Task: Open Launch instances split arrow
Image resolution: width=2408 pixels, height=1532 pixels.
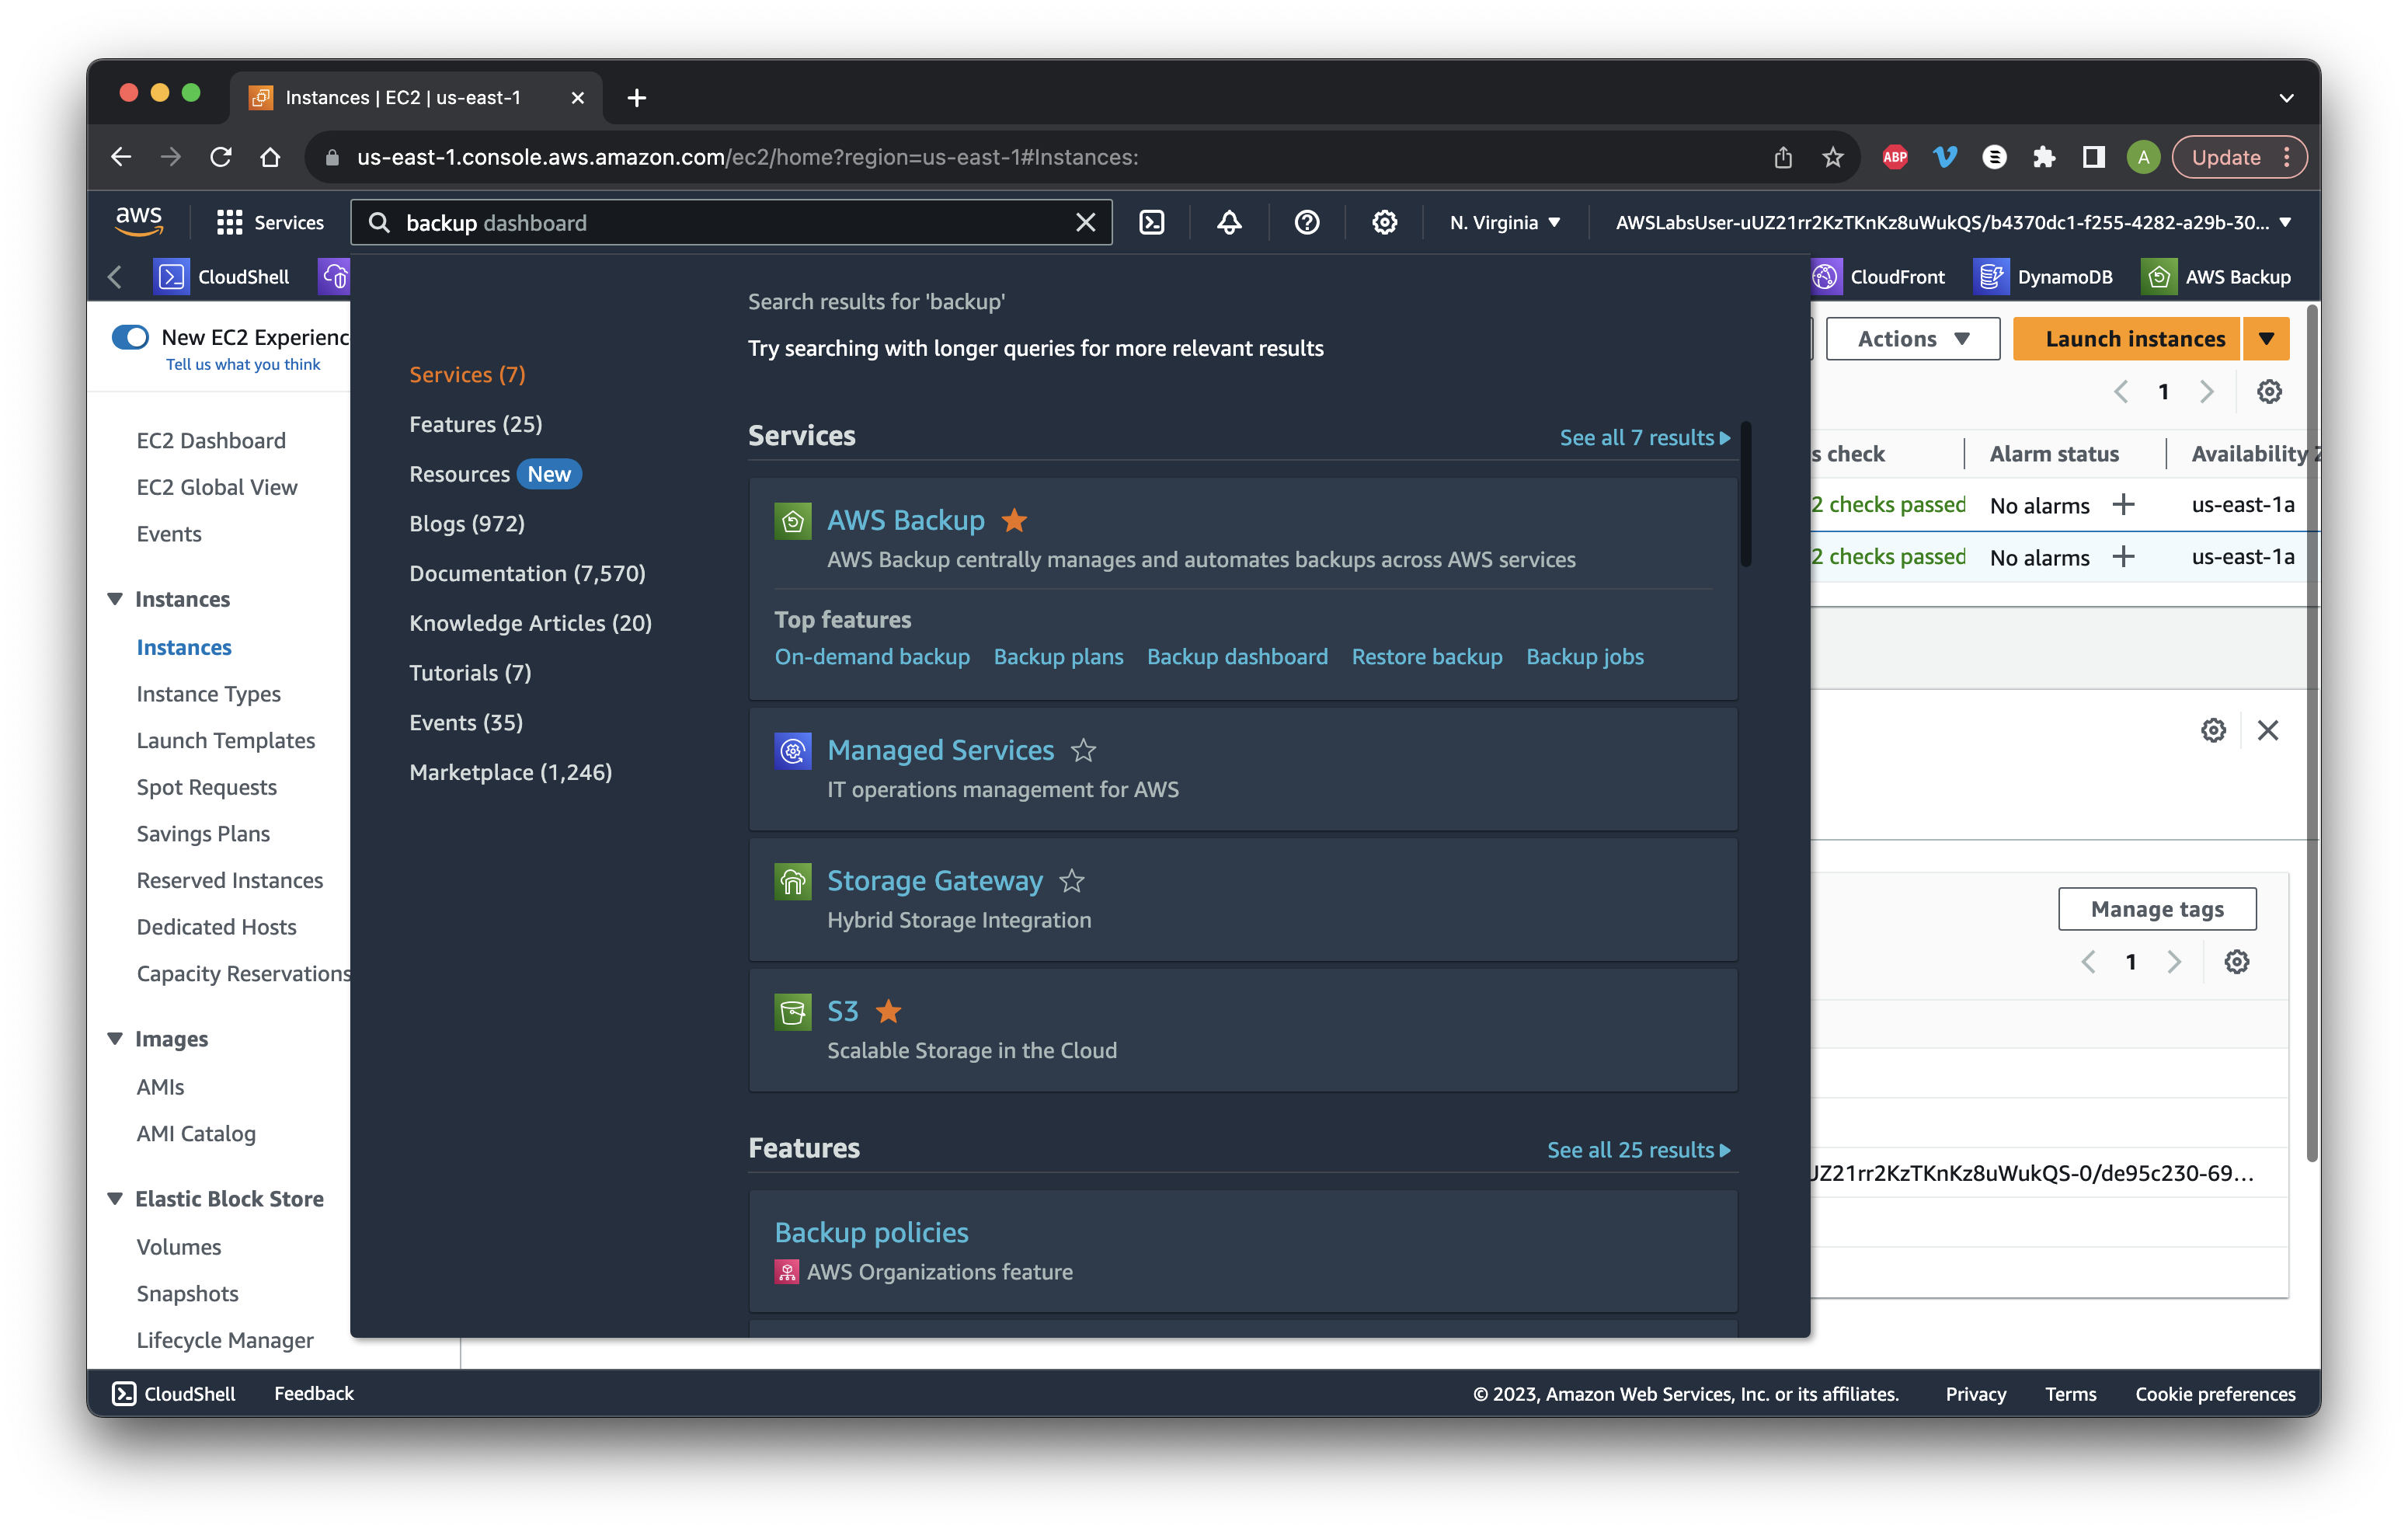Action: pos(2266,339)
